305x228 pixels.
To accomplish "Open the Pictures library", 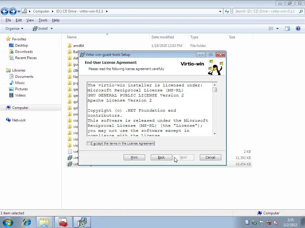I will [x=21, y=89].
